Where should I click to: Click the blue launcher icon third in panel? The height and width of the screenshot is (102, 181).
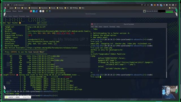[36, 11]
